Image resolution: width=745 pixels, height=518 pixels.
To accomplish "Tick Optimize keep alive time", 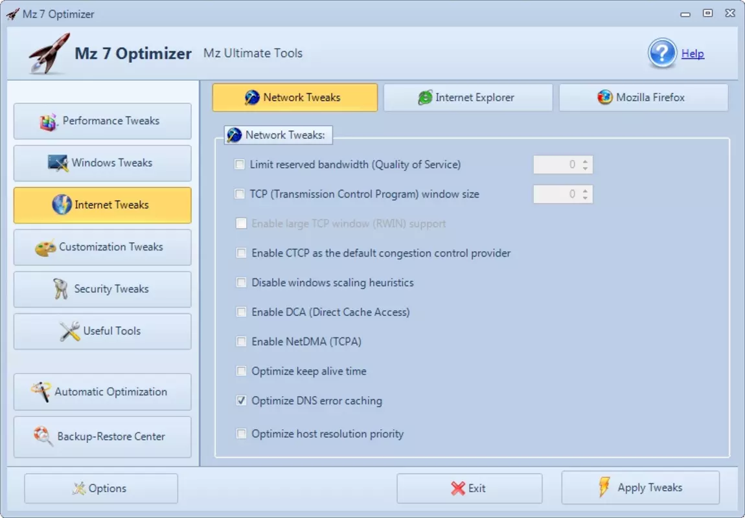I will click(x=242, y=371).
